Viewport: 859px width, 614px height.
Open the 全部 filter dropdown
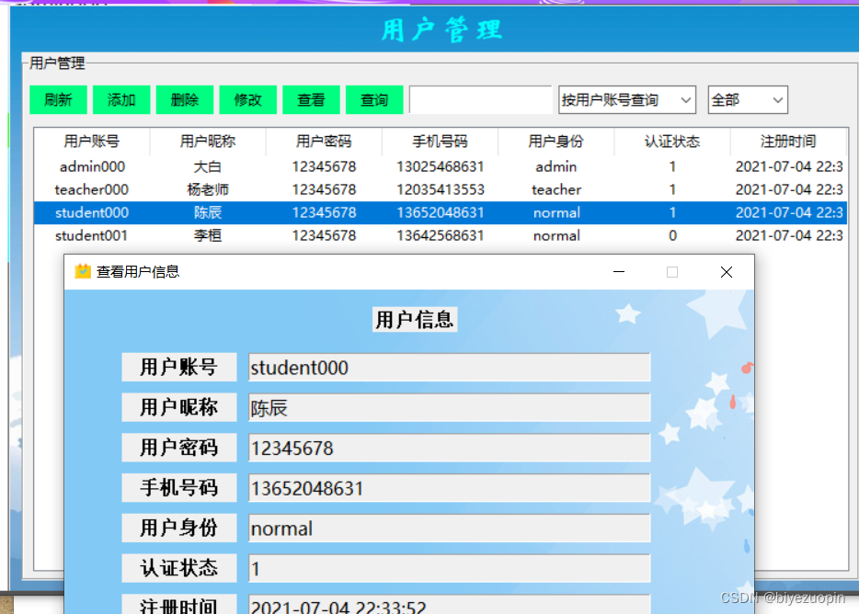click(748, 99)
